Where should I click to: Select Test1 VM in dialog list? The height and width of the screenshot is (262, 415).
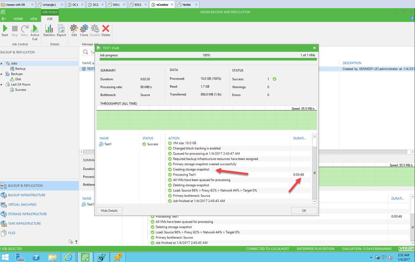pos(105,144)
